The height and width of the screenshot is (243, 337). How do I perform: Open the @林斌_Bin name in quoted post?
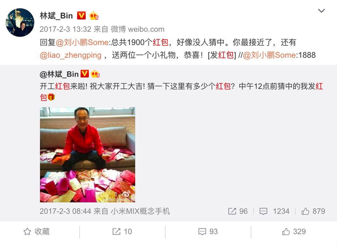59,74
